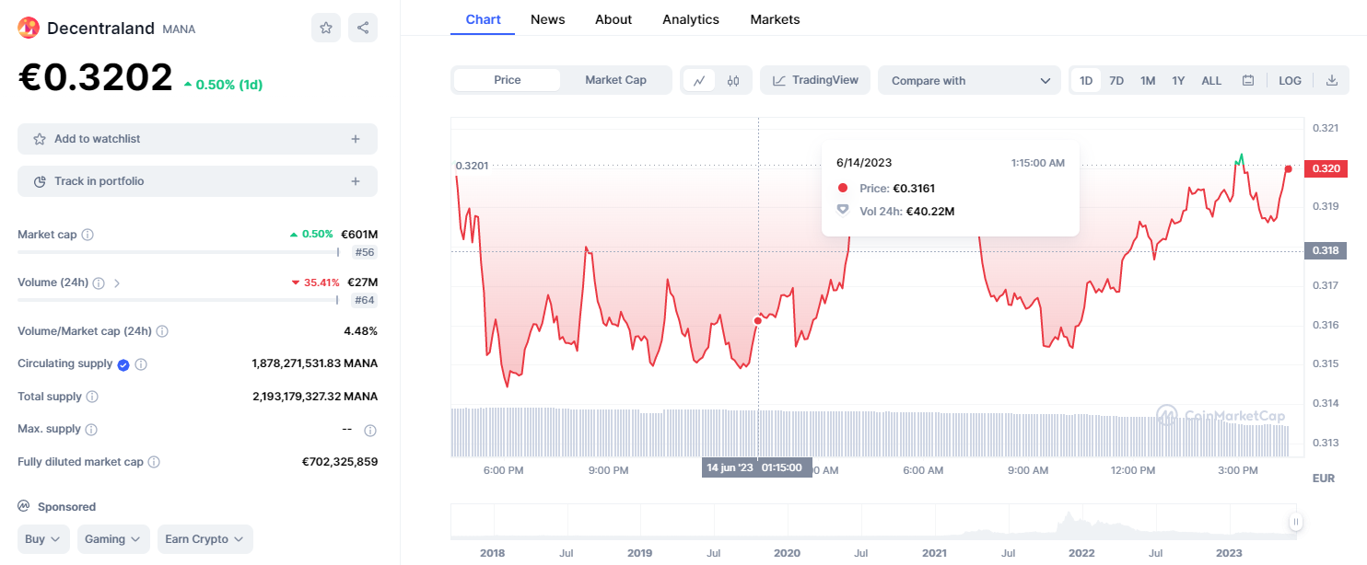Expand the Gaming dropdown
This screenshot has width=1367, height=565.
tap(113, 539)
